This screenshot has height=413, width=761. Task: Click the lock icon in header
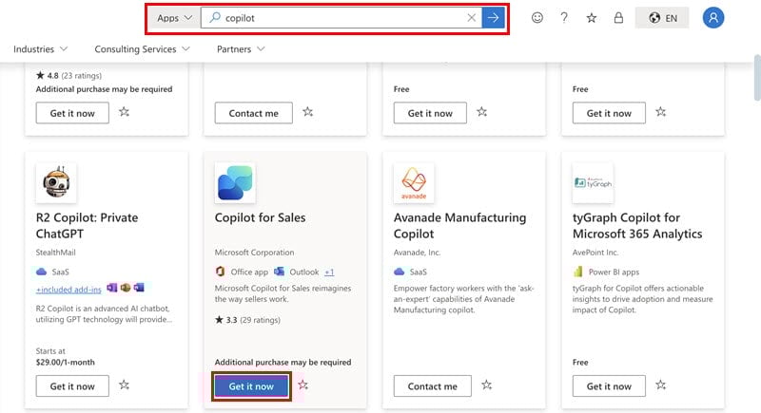[x=618, y=18]
